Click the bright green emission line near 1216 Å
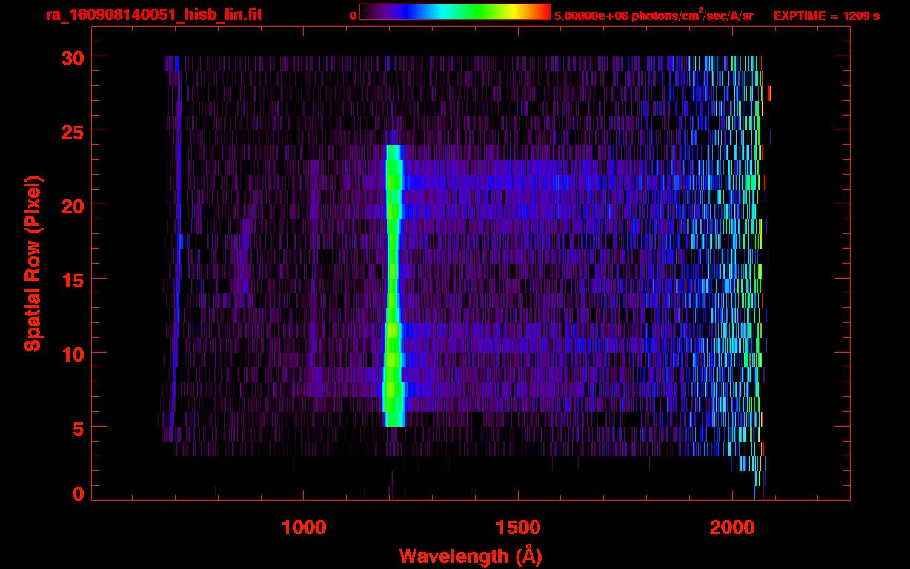Screen dimensions: 910x569 (393, 286)
